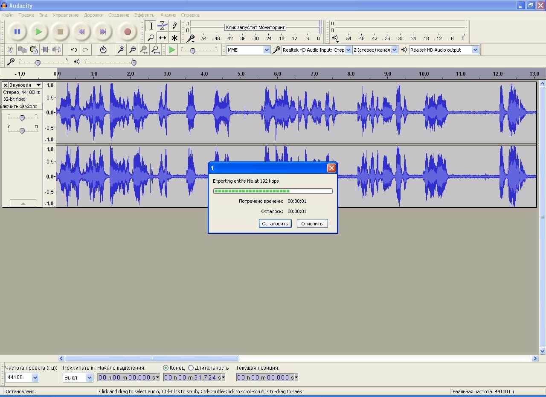Click the green Play-at-speed button
This screenshot has width=546, height=397.
pos(172,50)
